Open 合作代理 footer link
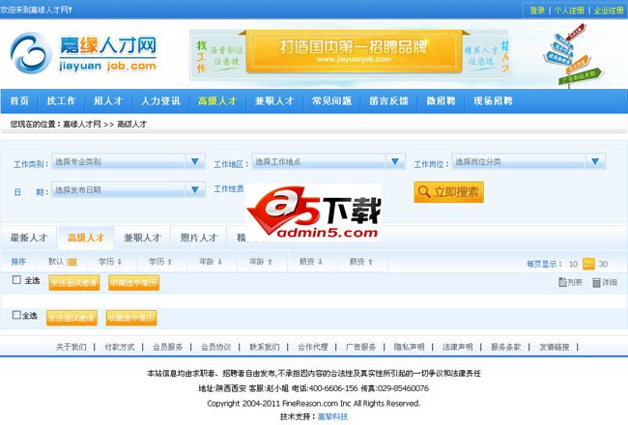Viewport: 628px width, 425px height. click(x=312, y=347)
